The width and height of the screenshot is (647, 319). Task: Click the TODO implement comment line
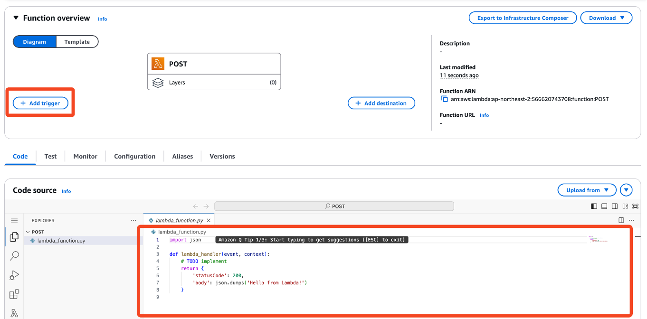204,261
